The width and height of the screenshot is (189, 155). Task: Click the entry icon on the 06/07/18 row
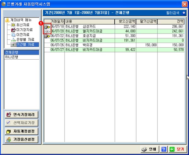pyautogui.click(x=47, y=27)
